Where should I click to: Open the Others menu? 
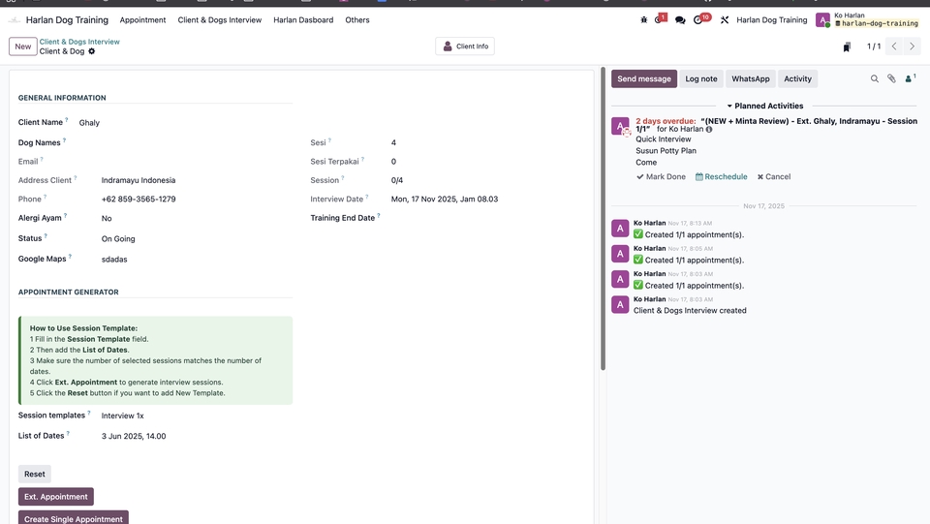point(357,20)
